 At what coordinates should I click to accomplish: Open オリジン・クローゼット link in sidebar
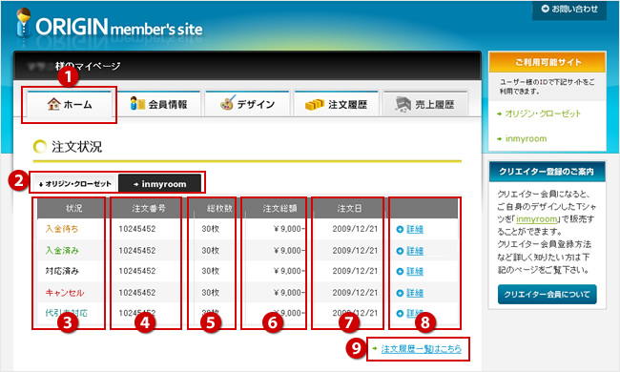[543, 114]
